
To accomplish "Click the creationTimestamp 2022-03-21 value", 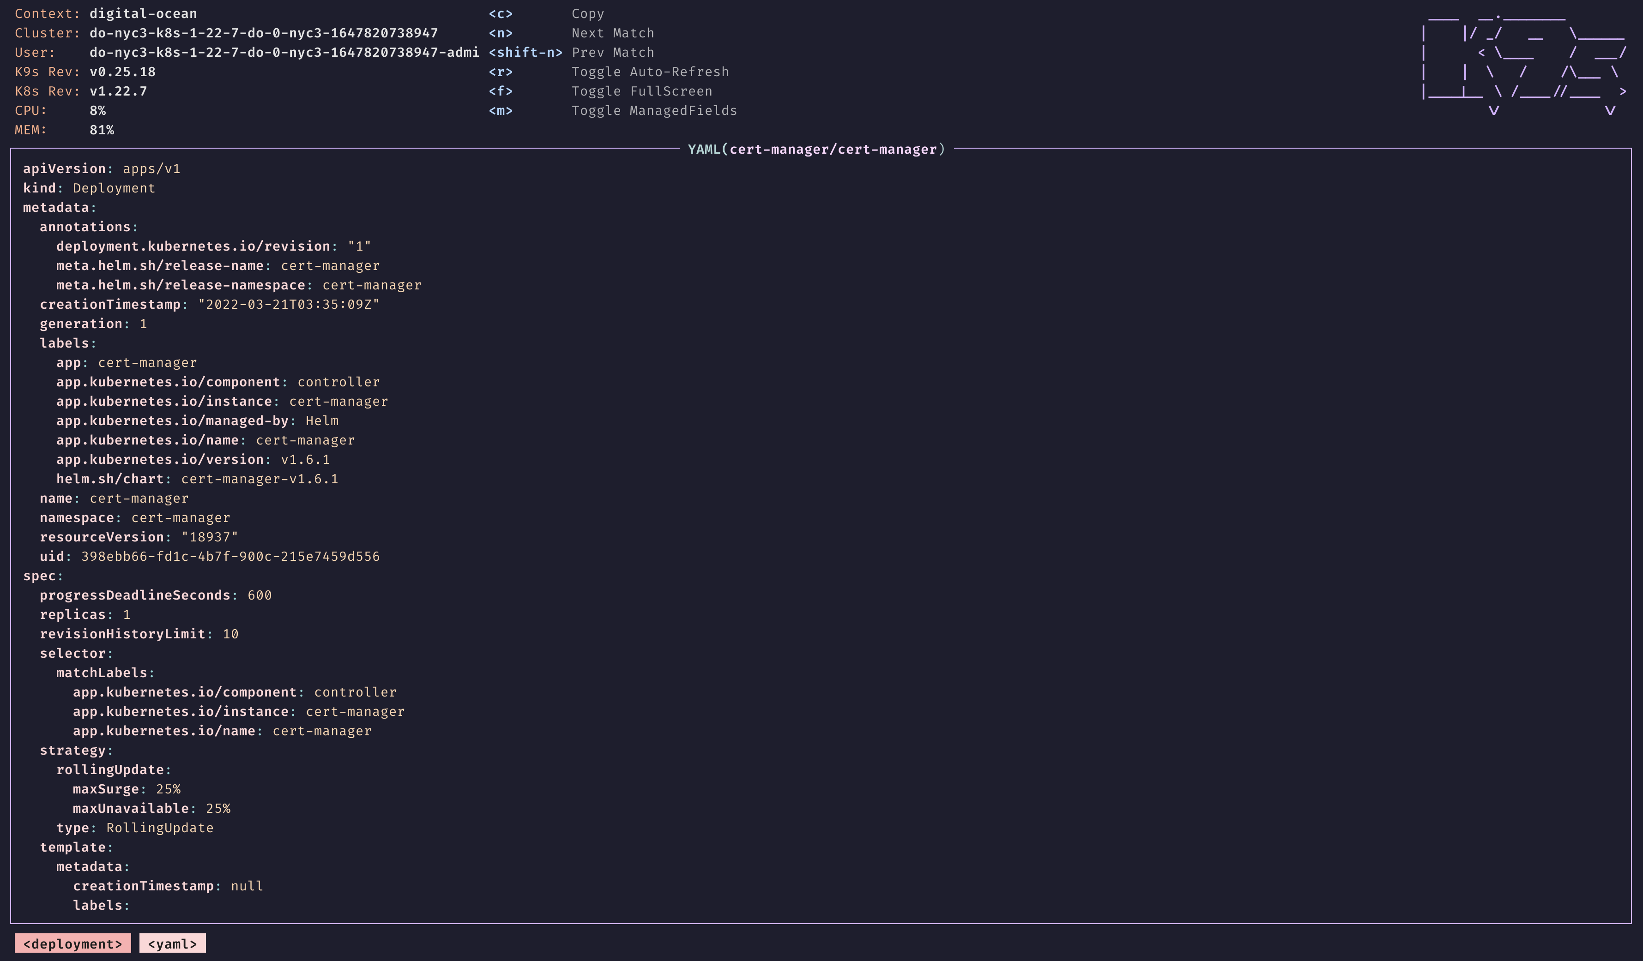I will click(289, 304).
